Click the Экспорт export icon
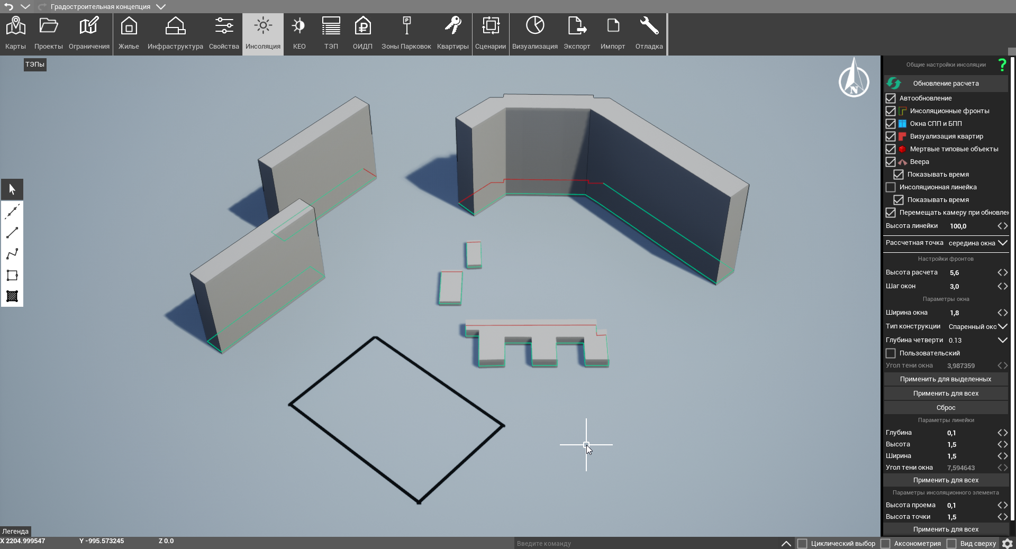This screenshot has height=549, width=1016. point(577,33)
